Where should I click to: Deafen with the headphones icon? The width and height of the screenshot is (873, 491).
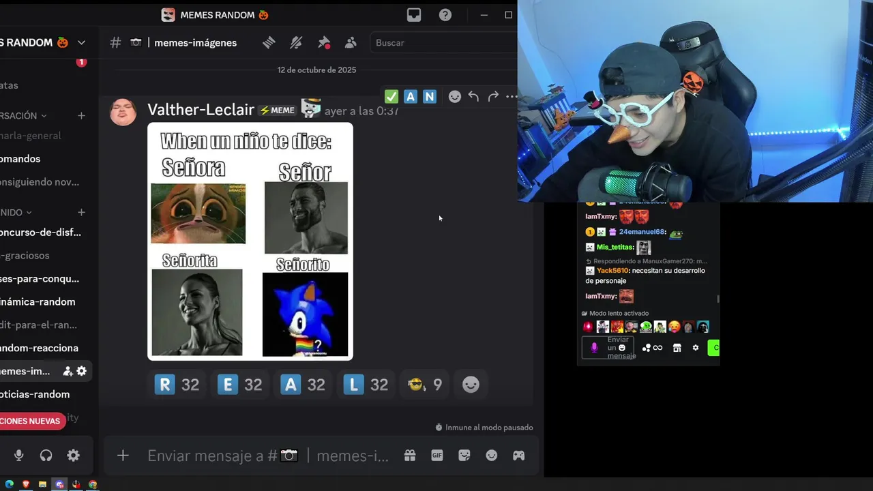[46, 456]
